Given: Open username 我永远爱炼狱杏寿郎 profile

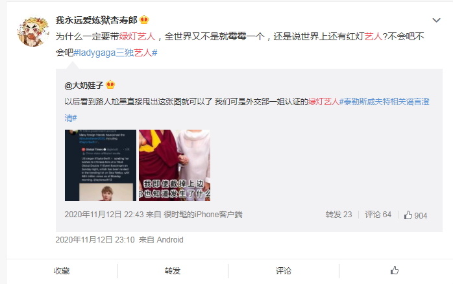Looking at the screenshot, I should pyautogui.click(x=96, y=20).
